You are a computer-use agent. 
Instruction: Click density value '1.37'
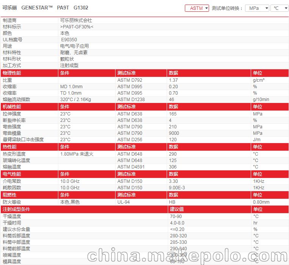pyautogui.click(x=173, y=80)
